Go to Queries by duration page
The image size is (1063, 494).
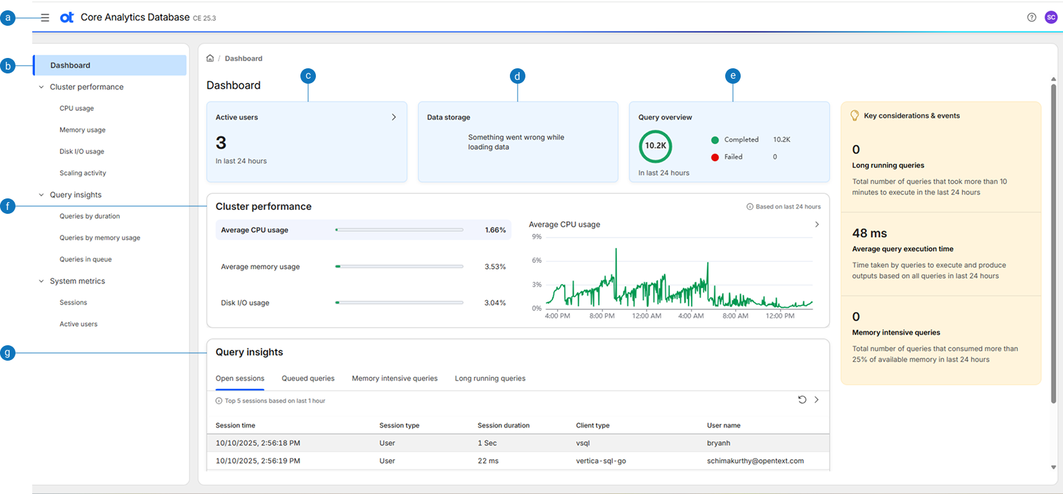click(90, 216)
